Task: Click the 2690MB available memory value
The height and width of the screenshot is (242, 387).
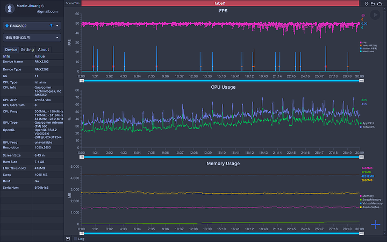Action: tap(367, 180)
